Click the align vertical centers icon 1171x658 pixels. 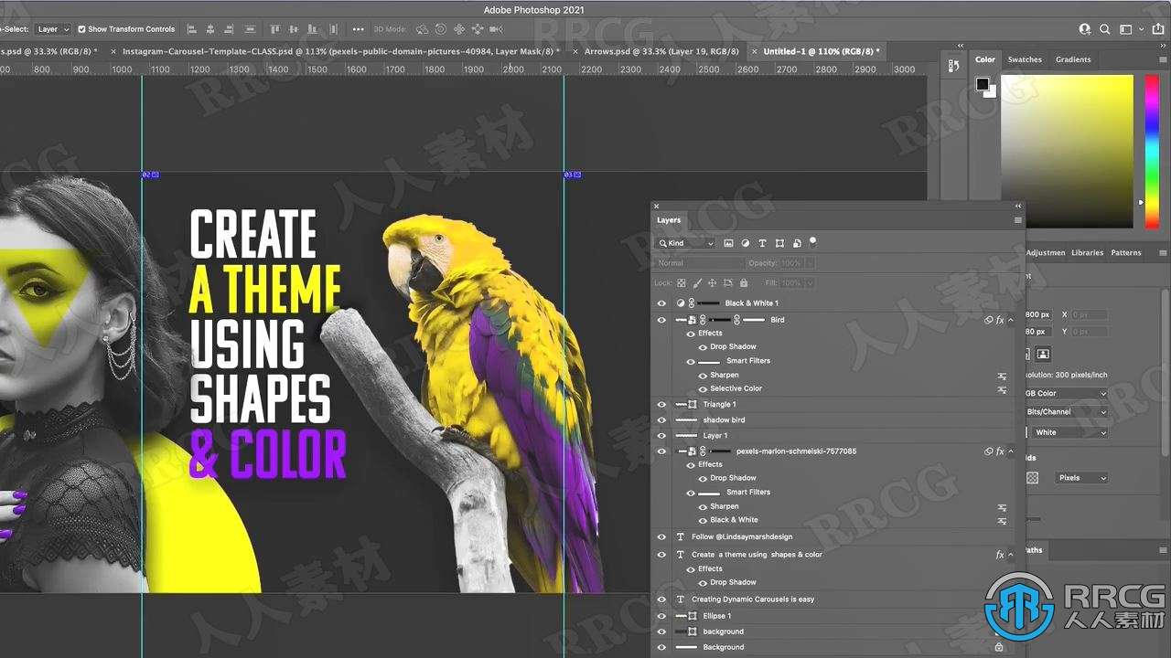tap(293, 29)
